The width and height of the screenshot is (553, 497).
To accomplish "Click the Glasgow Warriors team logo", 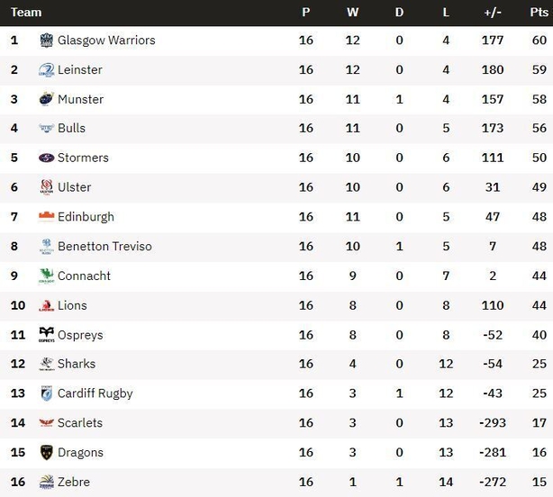I will (46, 41).
